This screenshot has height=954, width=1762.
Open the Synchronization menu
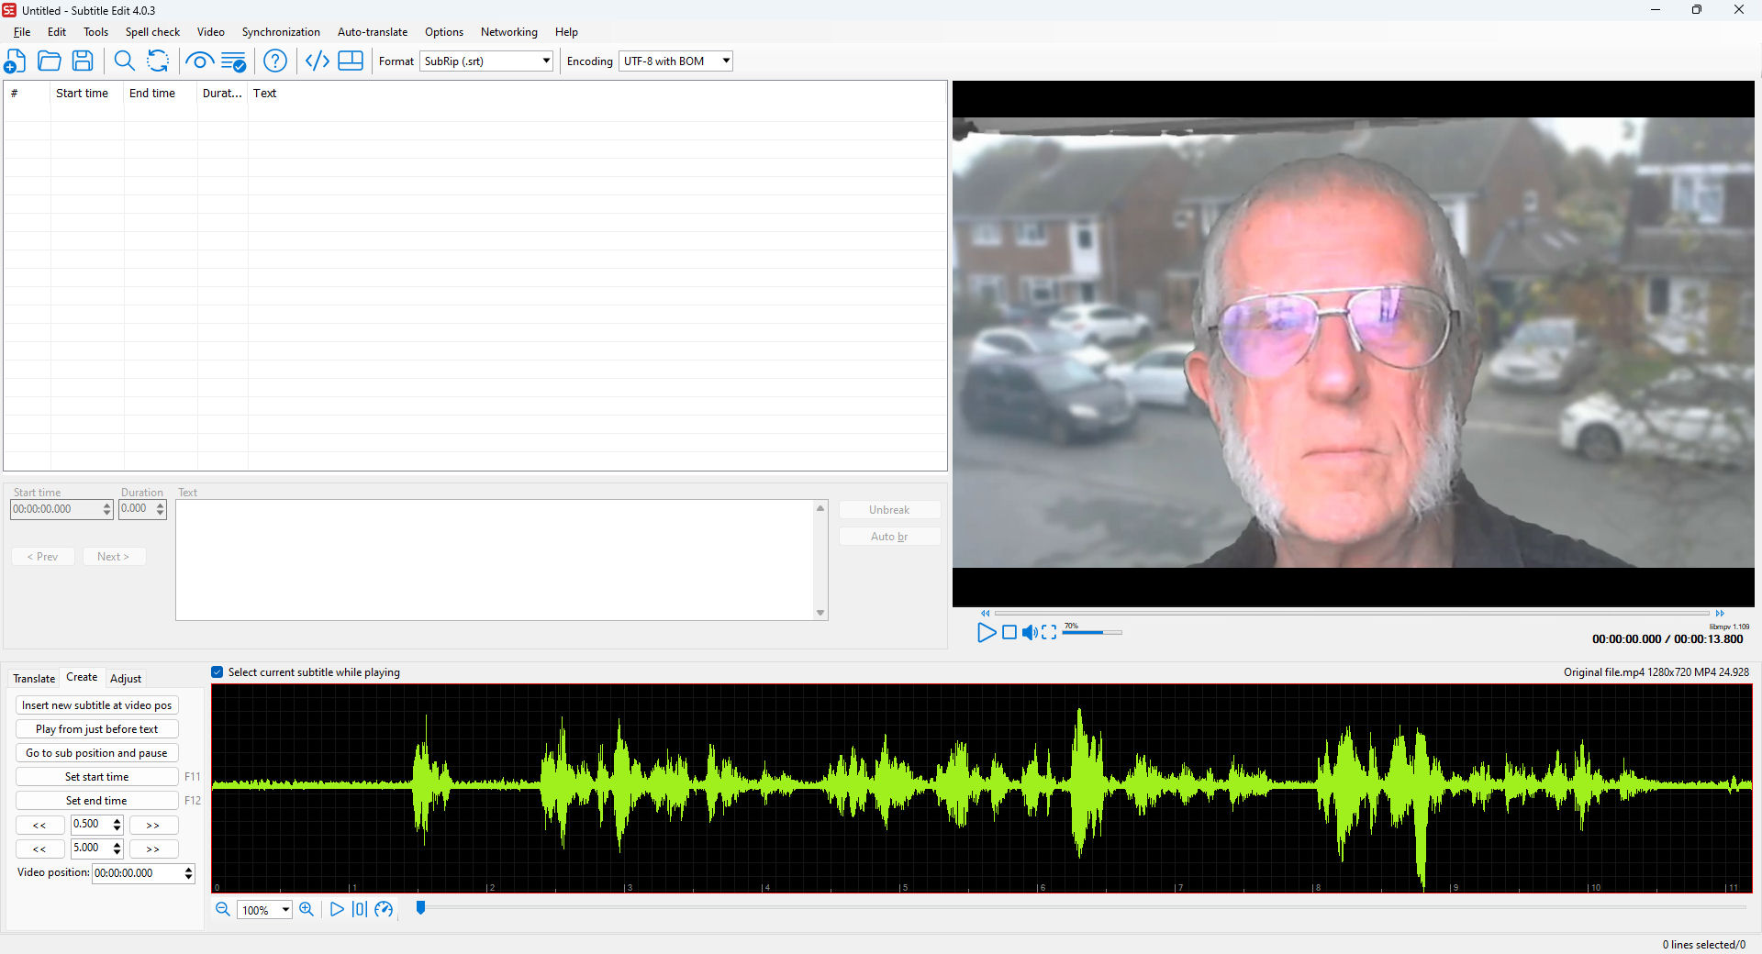pyautogui.click(x=281, y=32)
